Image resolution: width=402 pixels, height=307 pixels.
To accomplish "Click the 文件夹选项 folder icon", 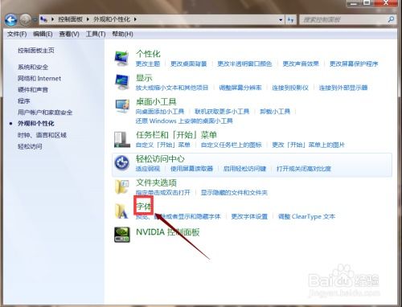I will click(122, 186).
